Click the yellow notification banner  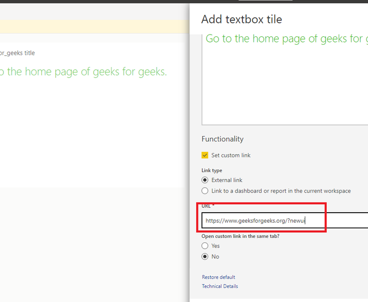tap(95, 27)
